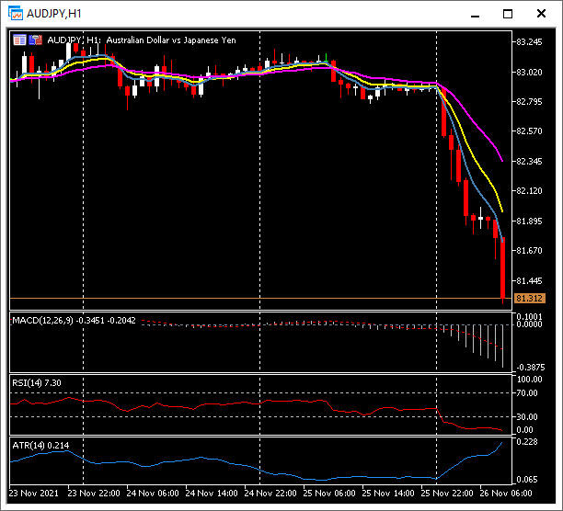Click the 26 Nov 06:00 time axis label
Viewport: 563px width, 511px height.
pyautogui.click(x=506, y=493)
